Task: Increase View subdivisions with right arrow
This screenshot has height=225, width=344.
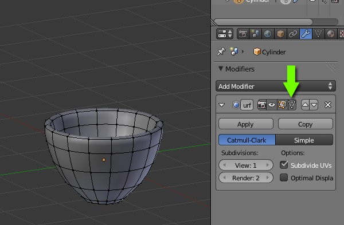Action: pos(268,165)
